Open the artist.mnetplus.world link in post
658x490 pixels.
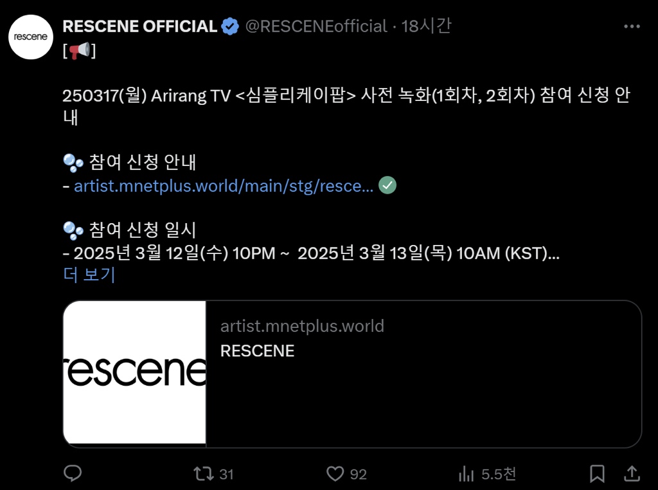(x=224, y=186)
